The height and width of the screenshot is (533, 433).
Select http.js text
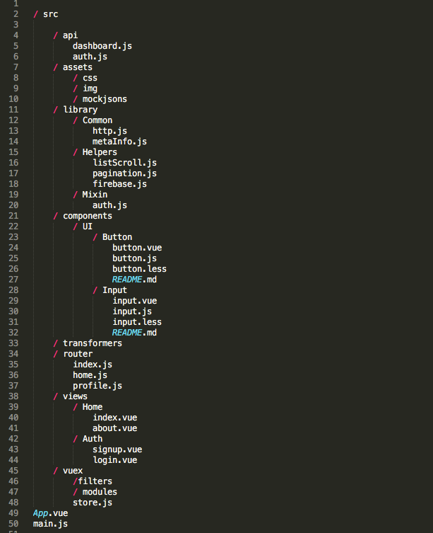109,131
